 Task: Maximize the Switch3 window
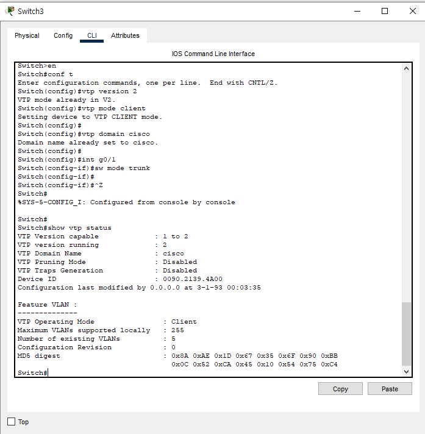[x=385, y=11]
